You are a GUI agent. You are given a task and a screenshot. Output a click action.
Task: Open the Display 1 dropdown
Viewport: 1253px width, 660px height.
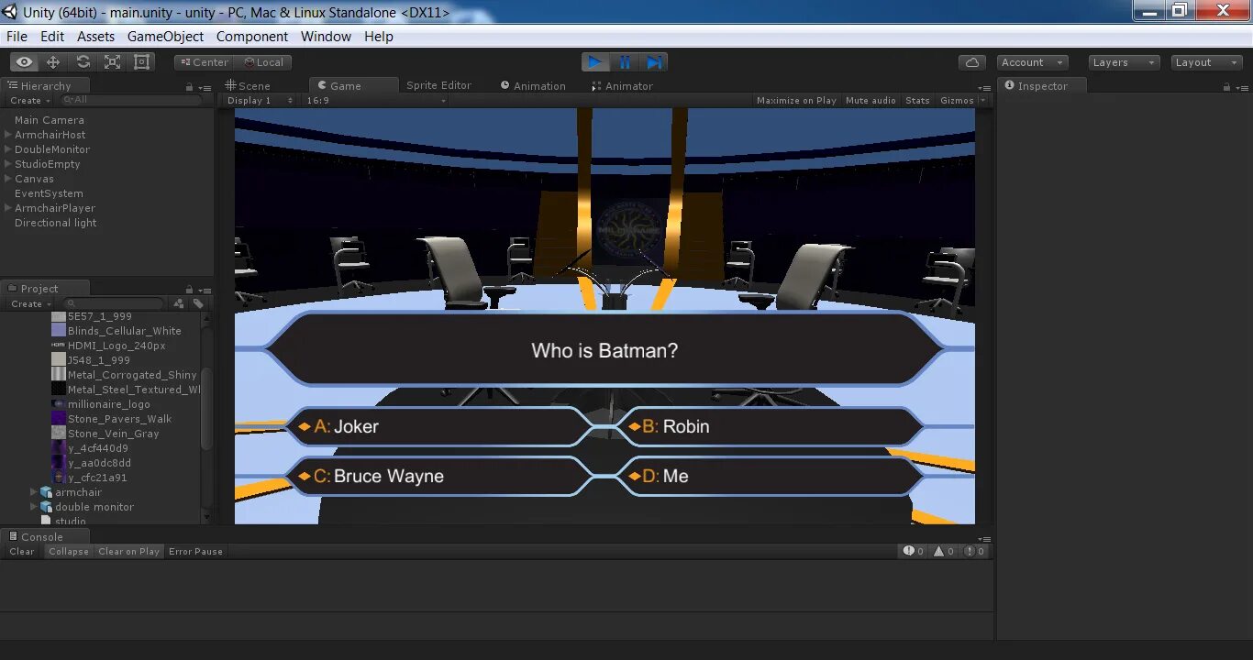point(260,101)
